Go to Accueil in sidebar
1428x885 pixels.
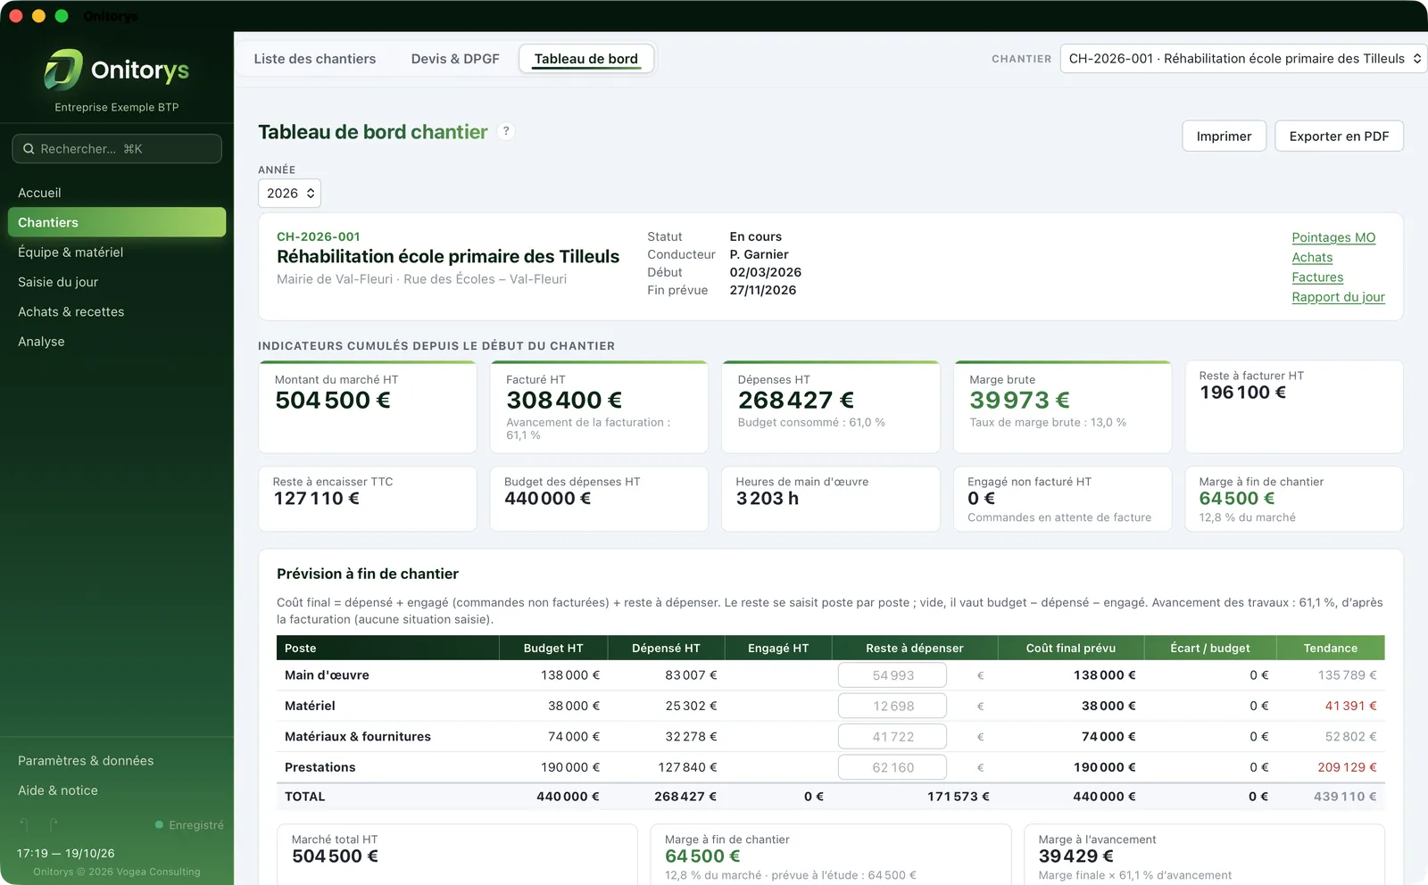[117, 193]
